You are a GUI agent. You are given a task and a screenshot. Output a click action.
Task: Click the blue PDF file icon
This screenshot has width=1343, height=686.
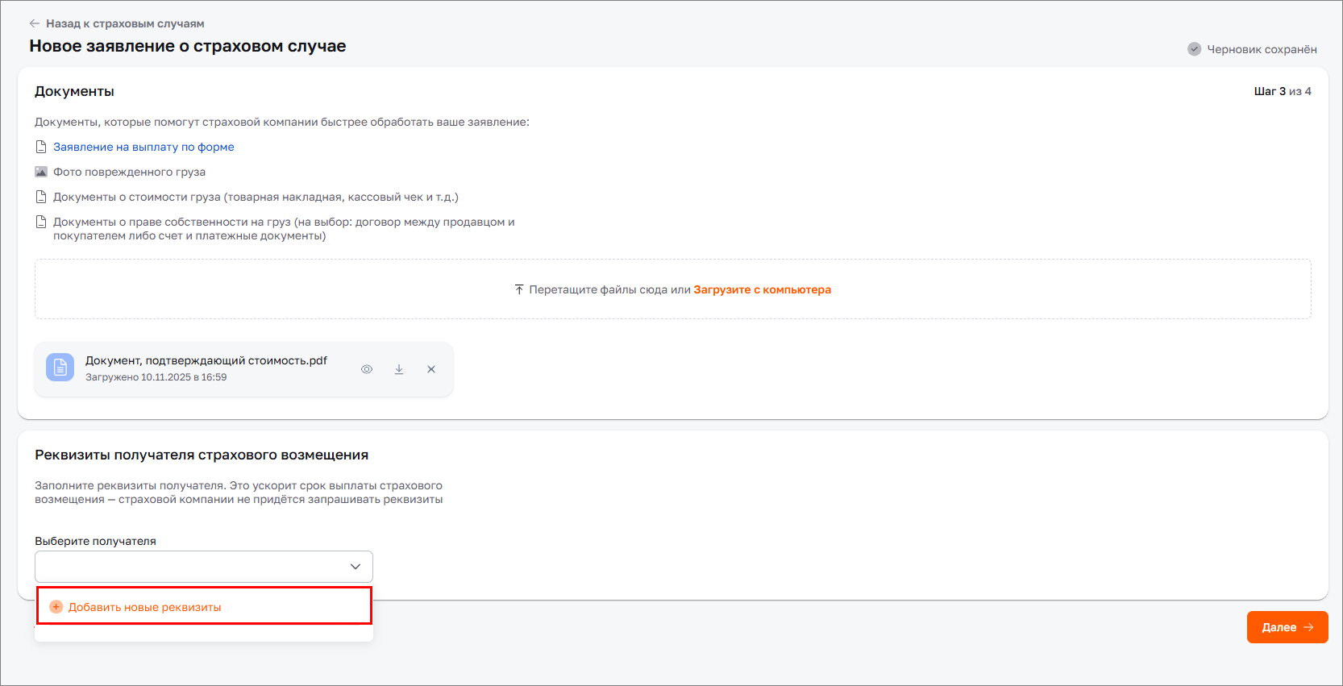point(60,368)
